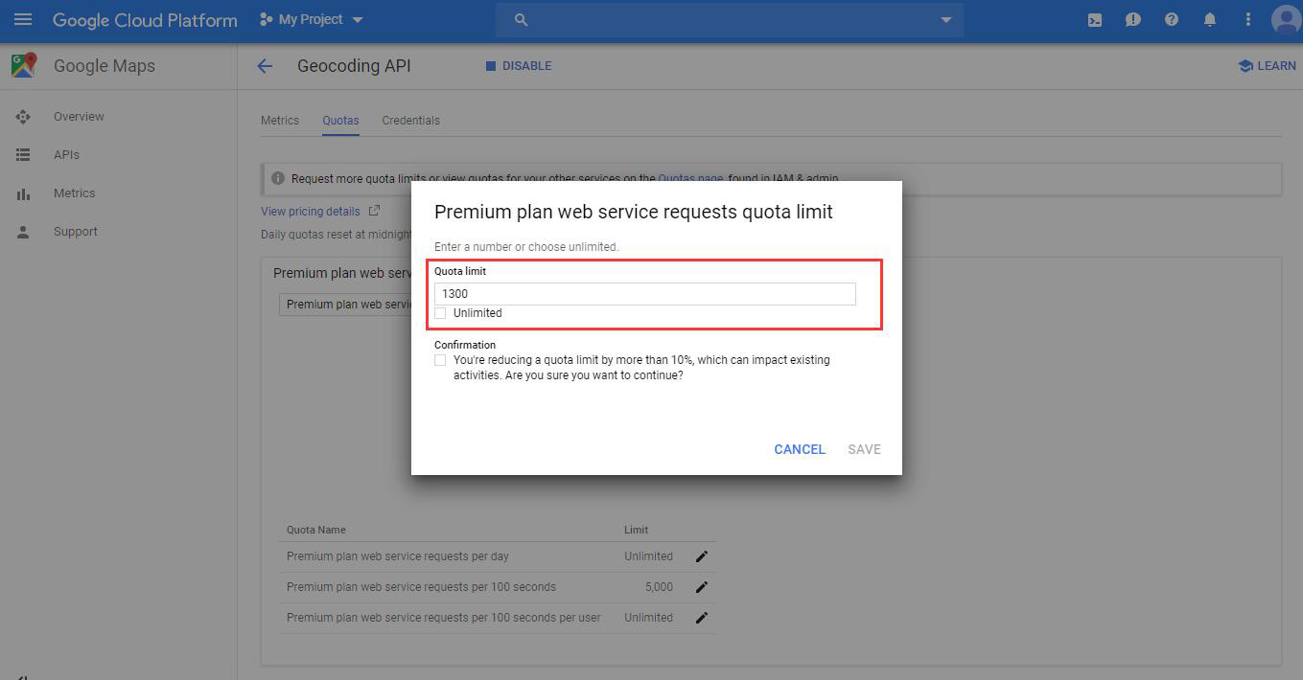
Task: Go to APIs in the sidebar
Action: (x=66, y=155)
